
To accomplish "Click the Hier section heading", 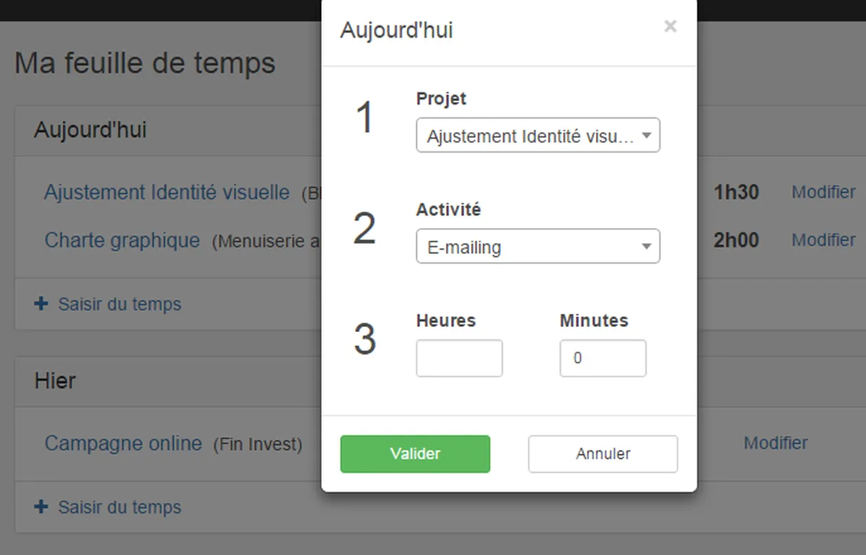I will 55,381.
